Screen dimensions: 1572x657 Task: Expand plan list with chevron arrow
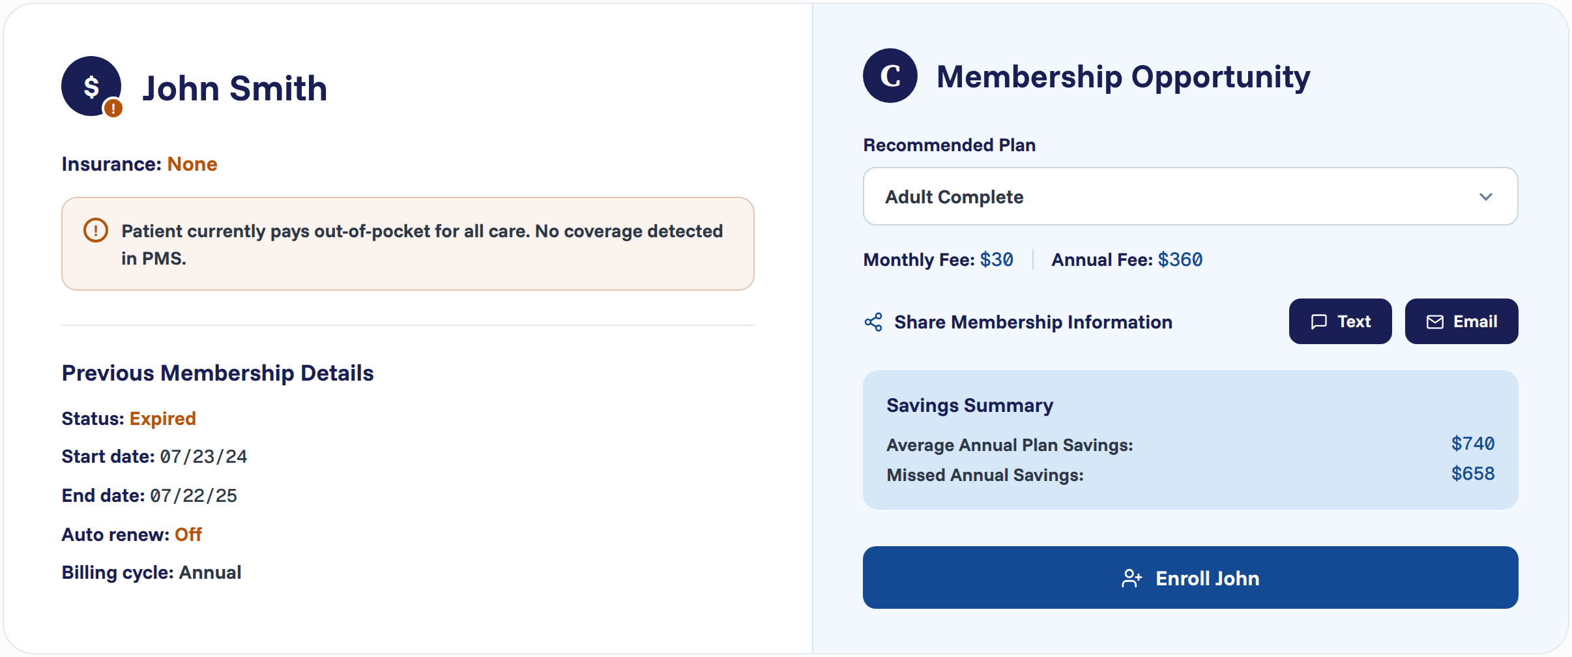pyautogui.click(x=1486, y=197)
